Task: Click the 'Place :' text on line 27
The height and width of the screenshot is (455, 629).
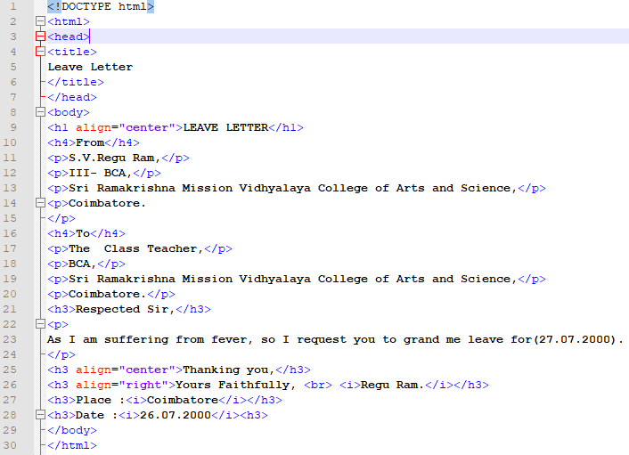Action: tap(101, 400)
